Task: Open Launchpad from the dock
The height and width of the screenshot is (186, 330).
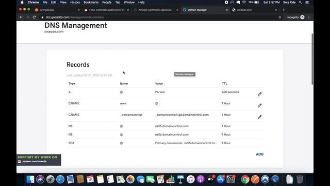Action: tap(51, 179)
